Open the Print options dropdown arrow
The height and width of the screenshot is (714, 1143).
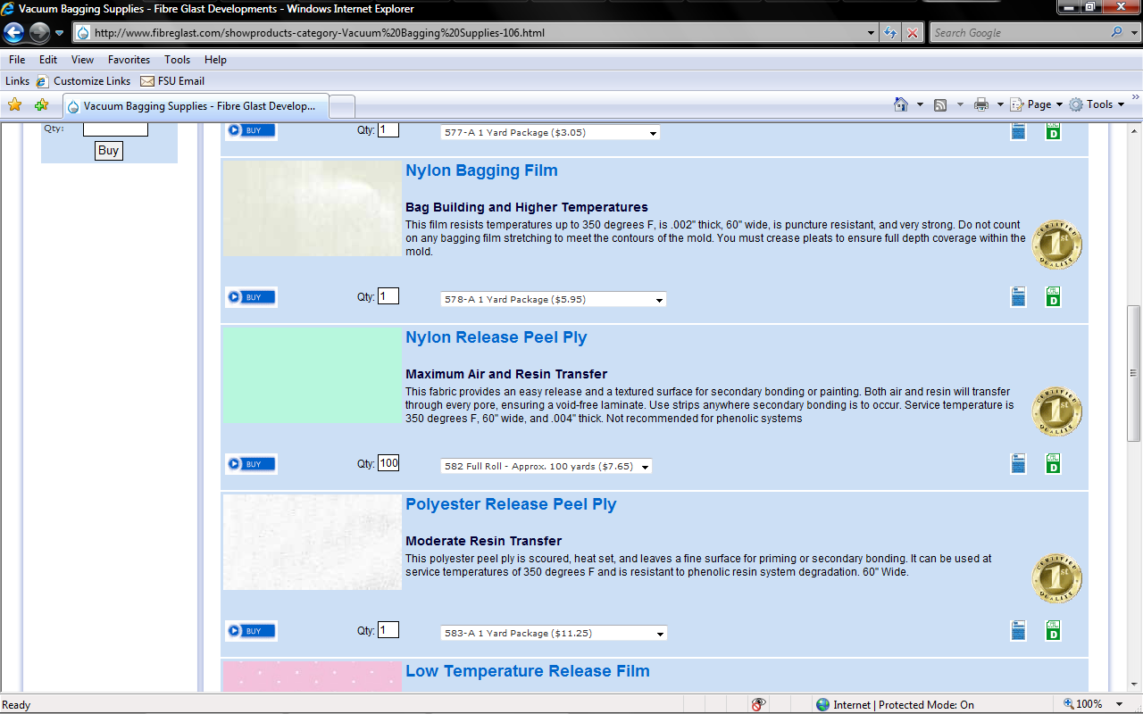(1000, 104)
